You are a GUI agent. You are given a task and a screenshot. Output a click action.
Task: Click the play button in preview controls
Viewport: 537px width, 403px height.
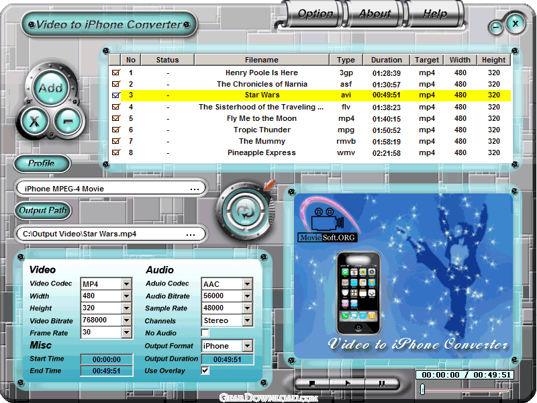[x=347, y=384]
